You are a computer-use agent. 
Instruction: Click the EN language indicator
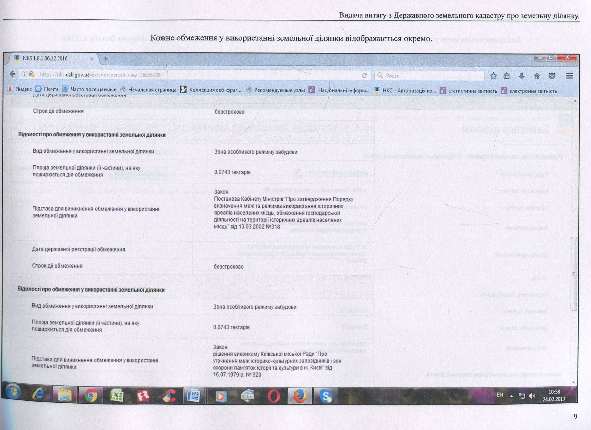[500, 395]
